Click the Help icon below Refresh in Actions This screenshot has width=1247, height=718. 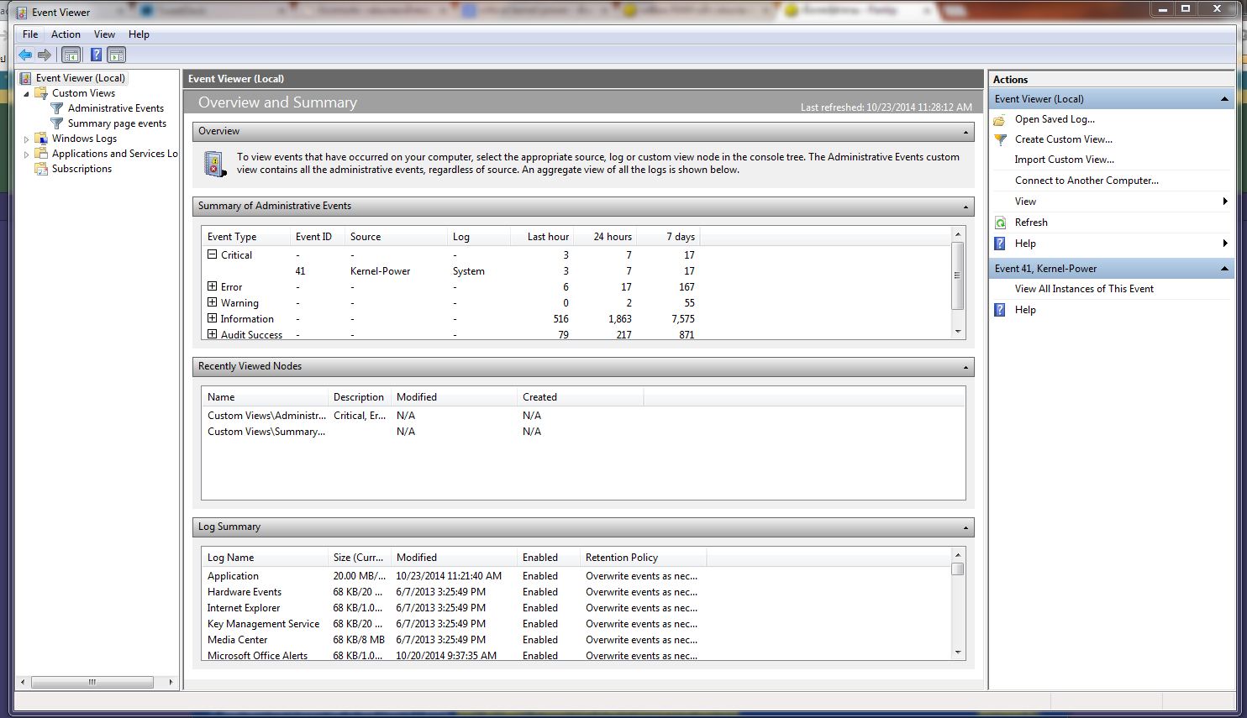1000,244
